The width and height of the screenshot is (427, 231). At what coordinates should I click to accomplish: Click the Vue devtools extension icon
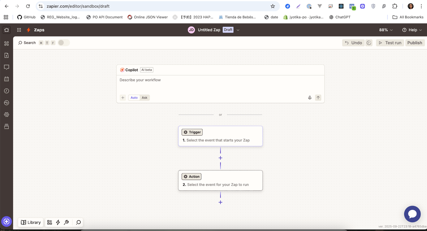[319, 6]
